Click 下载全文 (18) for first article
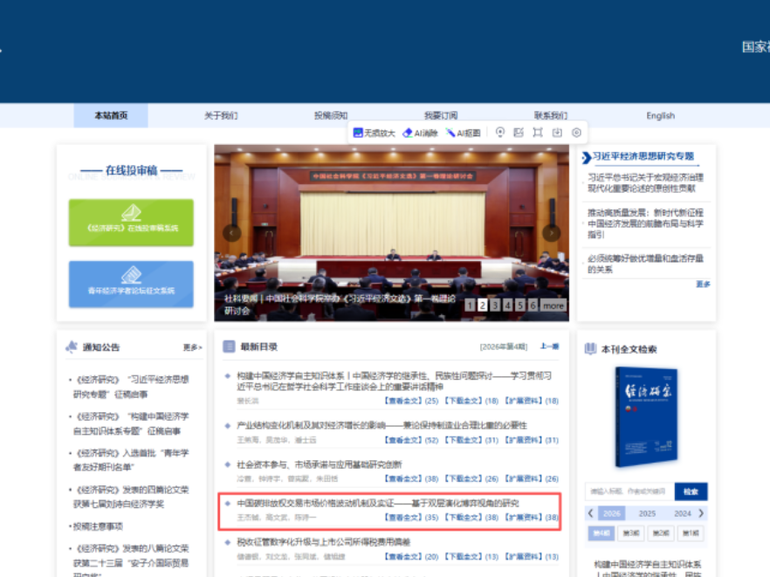Viewport: 770px width, 577px height. pos(471,401)
